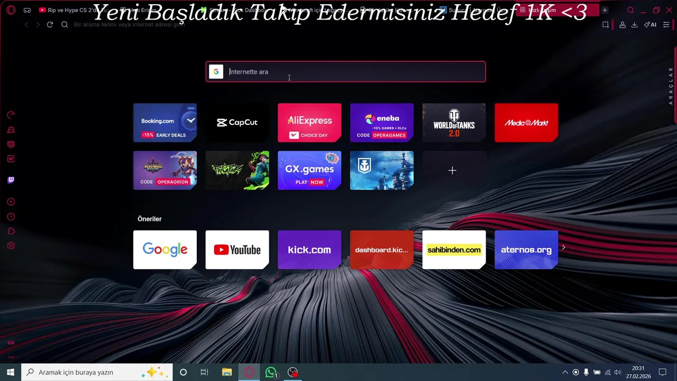Open the AI assistant button
The image size is (677, 381).
tap(650, 24)
